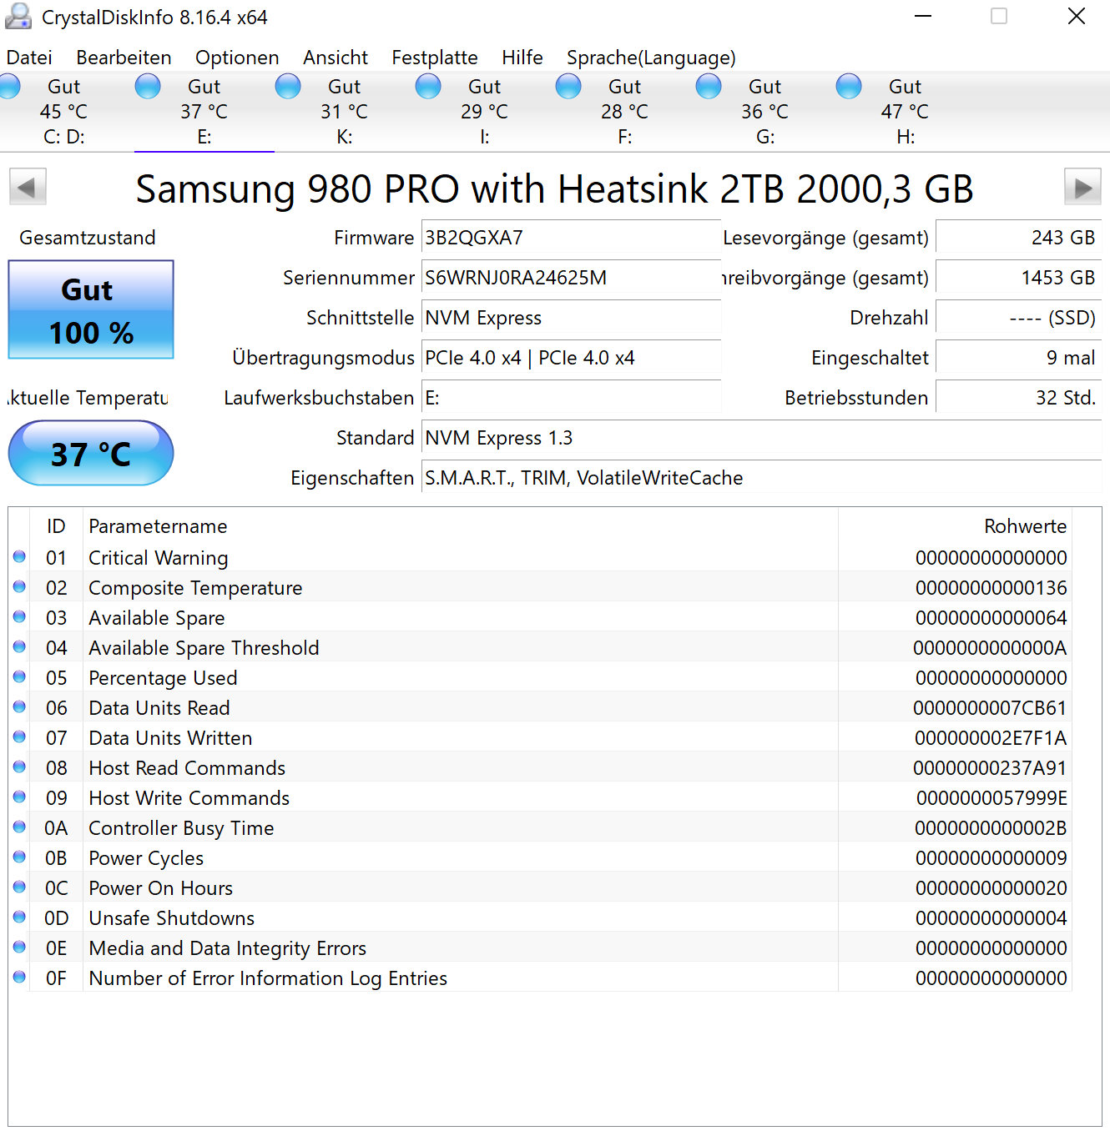This screenshot has width=1110, height=1131.
Task: Open the Ansicht menu
Action: (x=336, y=58)
